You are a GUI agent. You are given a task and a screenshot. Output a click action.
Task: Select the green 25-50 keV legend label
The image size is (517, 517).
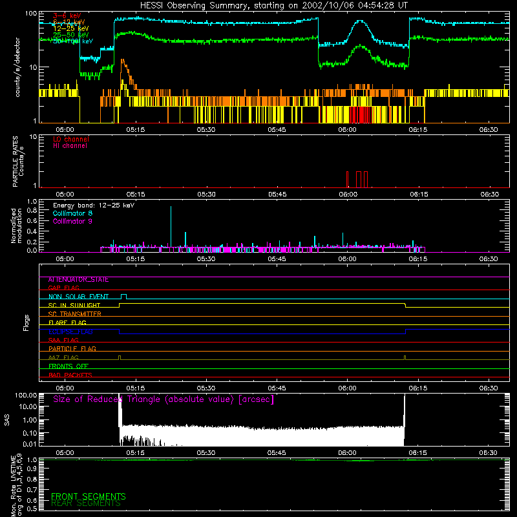coord(70,35)
